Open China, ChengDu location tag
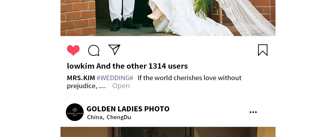This screenshot has height=137, width=336. tap(109, 117)
